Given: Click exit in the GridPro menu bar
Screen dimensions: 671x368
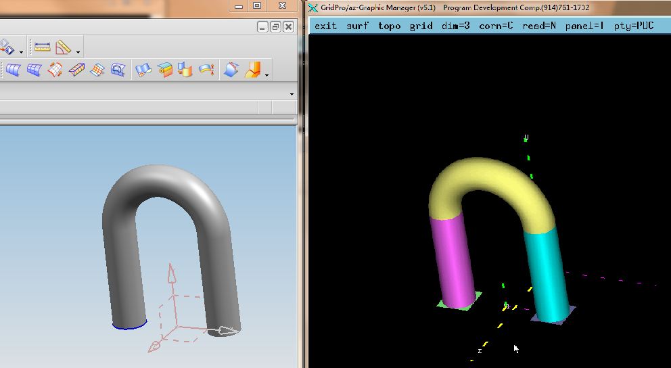Looking at the screenshot, I should [x=325, y=26].
